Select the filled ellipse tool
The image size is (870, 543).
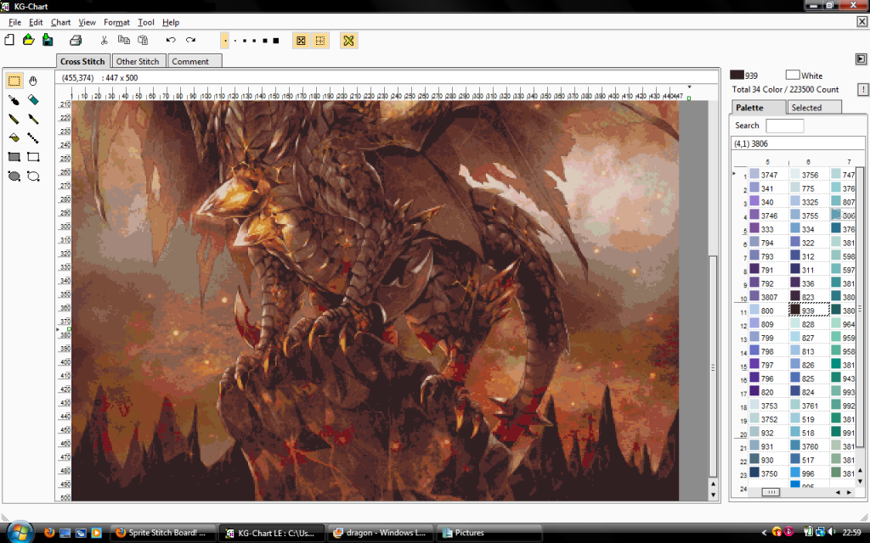click(14, 176)
